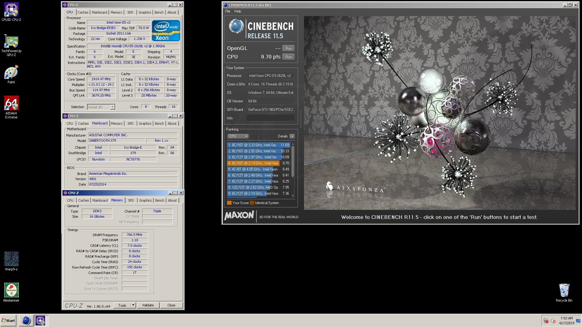The image size is (582, 327).
Task: Open the CPUID CPU-Z desktop icon
Action: [11, 12]
